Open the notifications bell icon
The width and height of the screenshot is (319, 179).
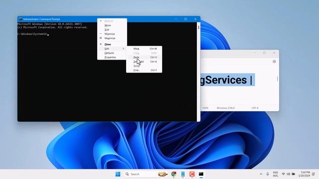[x=314, y=174]
